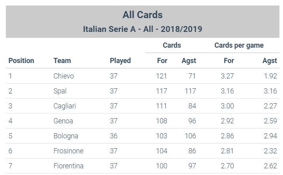Viewport: 283px width, 175px height.
Task: Click Cagliari's 3.00 cards per game value
Action: pyautogui.click(x=227, y=106)
